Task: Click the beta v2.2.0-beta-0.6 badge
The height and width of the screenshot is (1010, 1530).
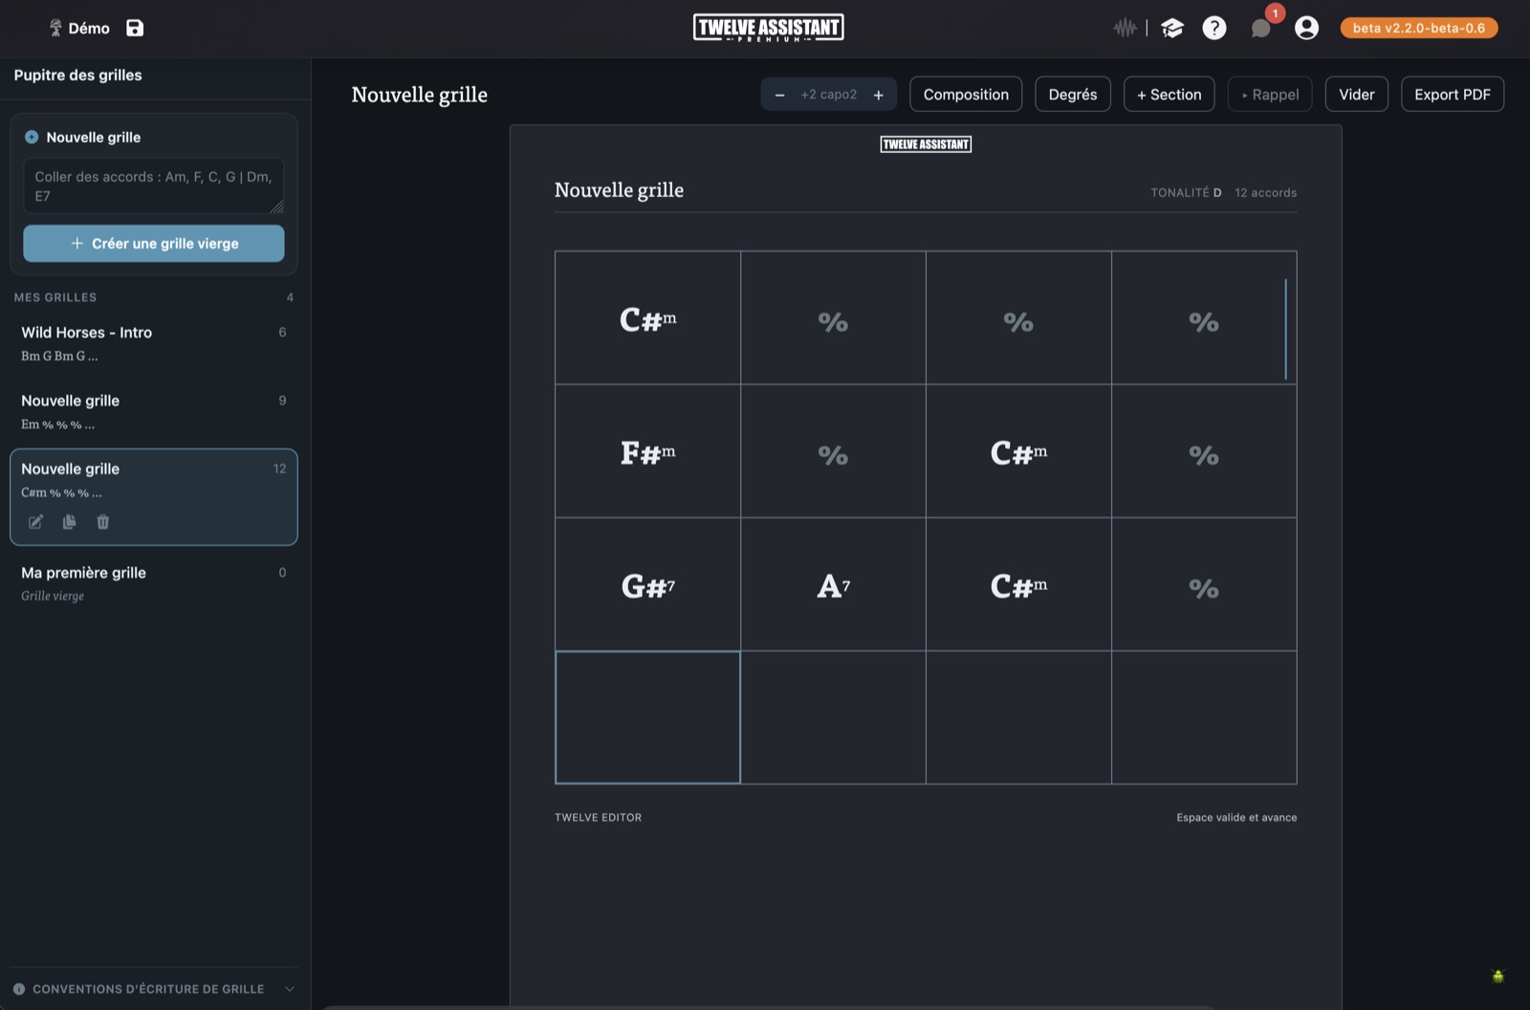Action: 1419,28
